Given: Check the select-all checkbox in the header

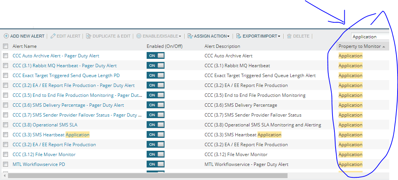Looking at the screenshot, I should tap(5, 46).
